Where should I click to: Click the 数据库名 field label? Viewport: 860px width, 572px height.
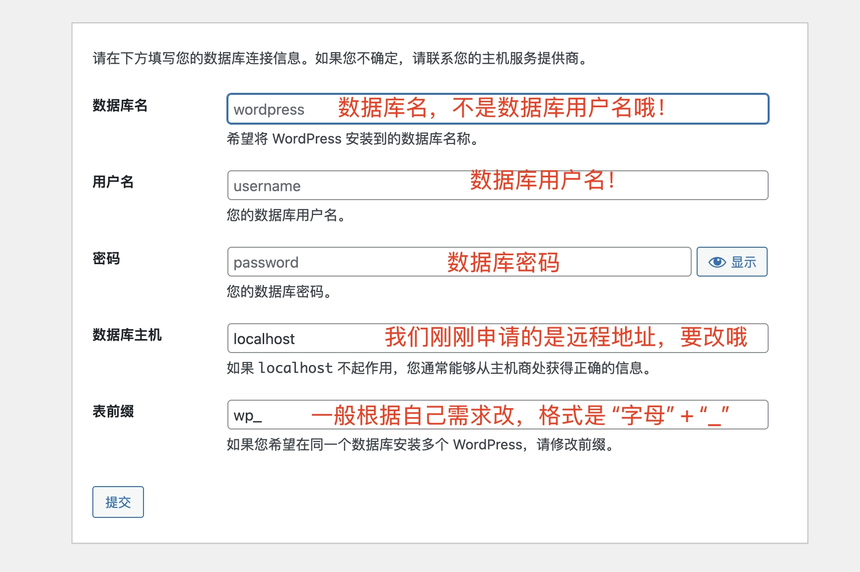[120, 106]
